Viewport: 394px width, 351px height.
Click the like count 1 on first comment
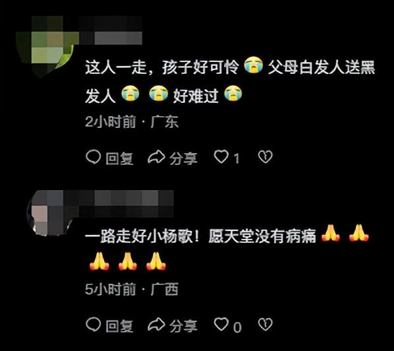237,159
